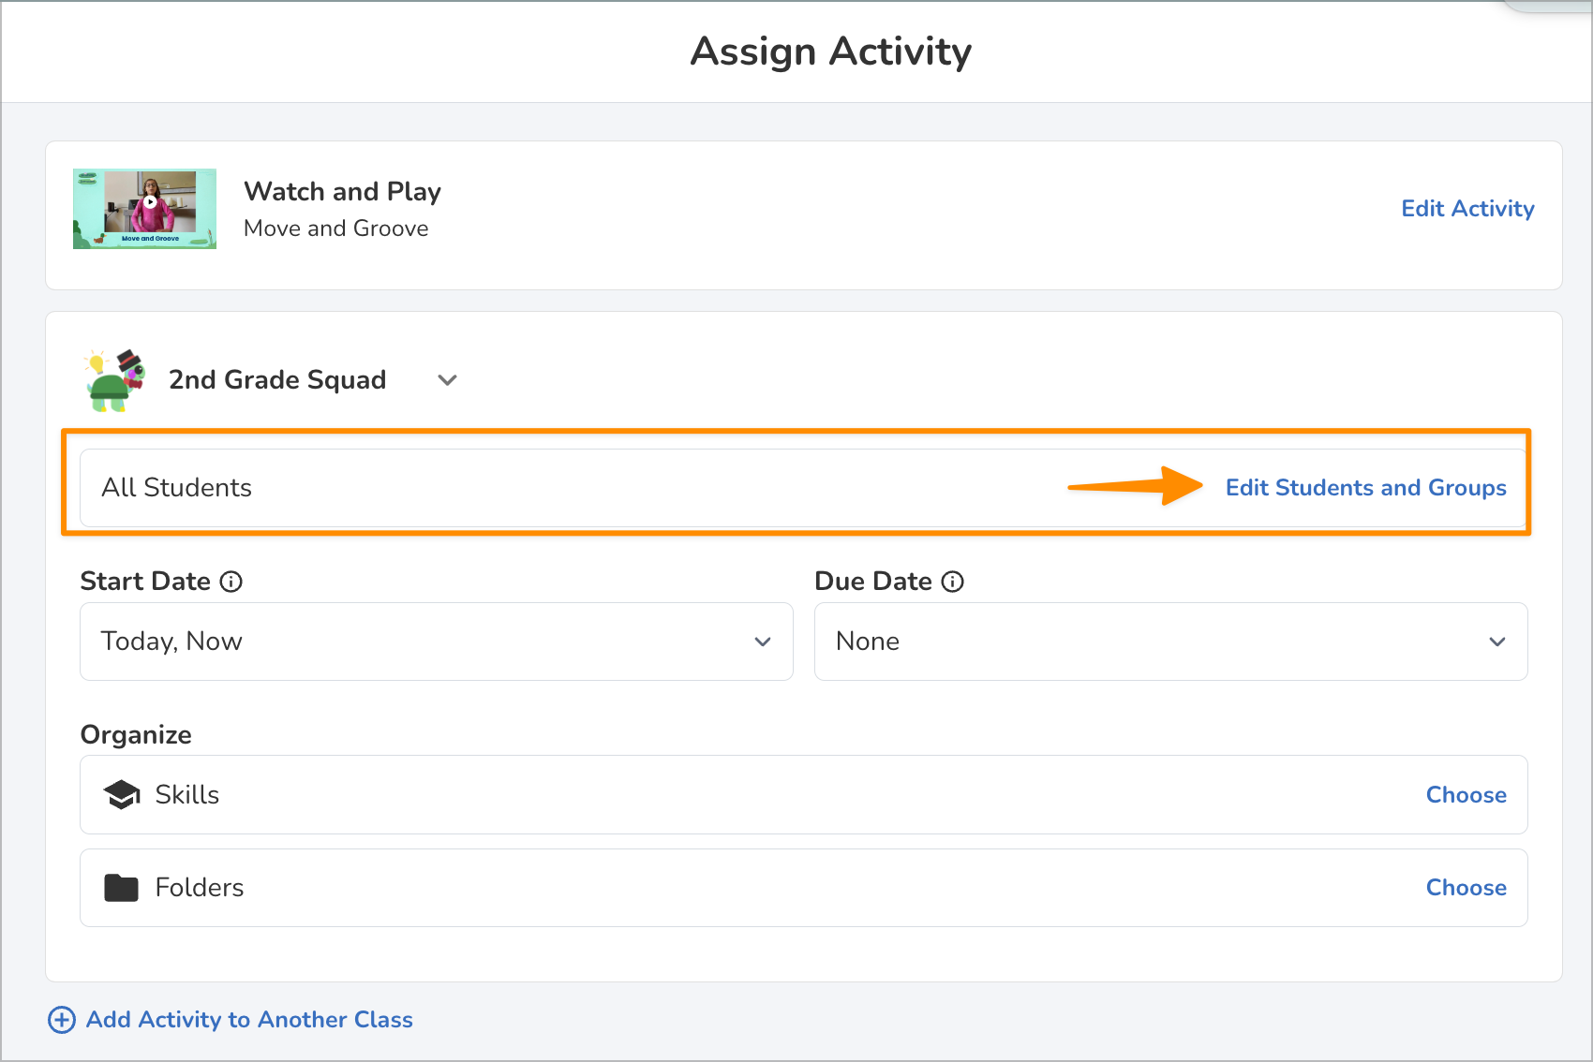The image size is (1593, 1062).
Task: Open Edit Activity for Watch and Play
Action: click(x=1467, y=209)
